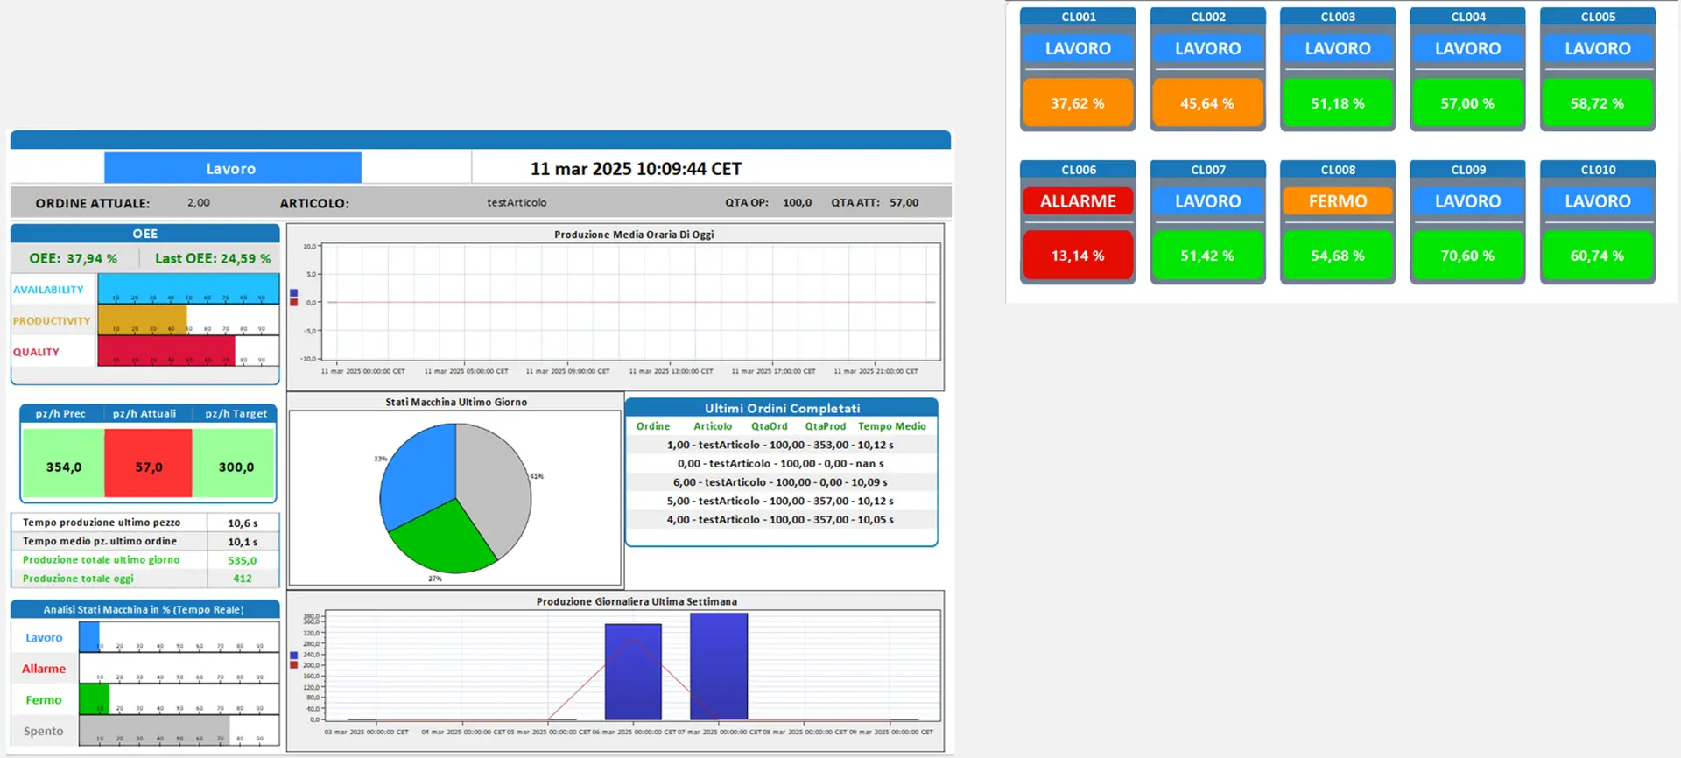
Task: Click the red pz/h Attuali value 57,0
Action: click(148, 463)
